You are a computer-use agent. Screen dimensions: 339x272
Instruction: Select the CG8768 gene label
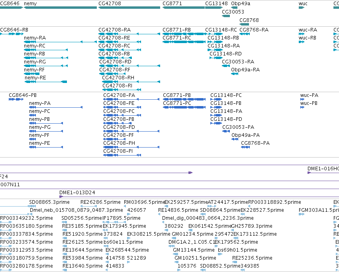249,20
